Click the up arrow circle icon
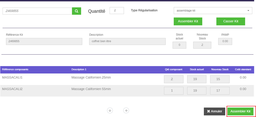This screenshot has width=256, height=117. click(126, 111)
